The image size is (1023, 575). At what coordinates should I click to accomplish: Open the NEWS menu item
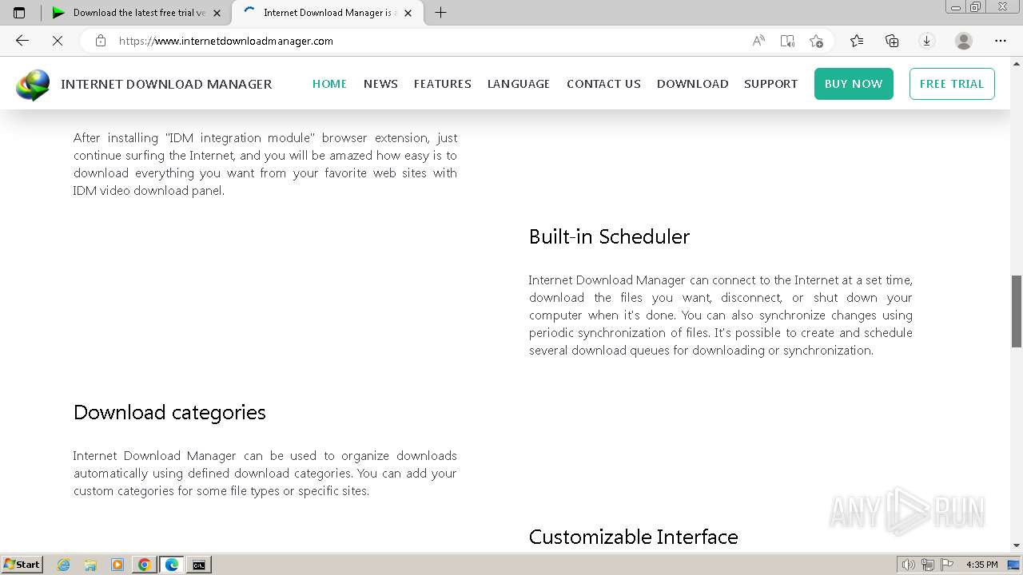pyautogui.click(x=380, y=84)
